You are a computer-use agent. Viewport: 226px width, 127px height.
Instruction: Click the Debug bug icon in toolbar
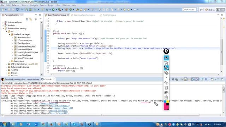coord(47,10)
